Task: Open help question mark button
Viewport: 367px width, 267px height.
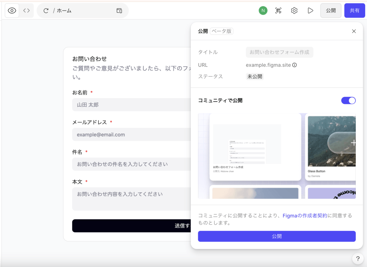Action: coord(358,258)
